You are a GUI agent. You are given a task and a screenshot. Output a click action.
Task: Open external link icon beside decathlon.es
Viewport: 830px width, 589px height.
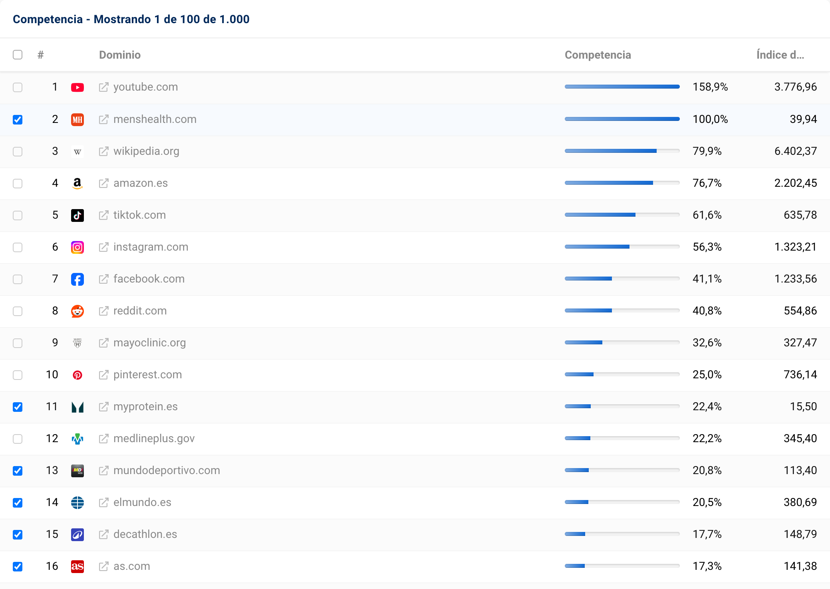(x=103, y=534)
